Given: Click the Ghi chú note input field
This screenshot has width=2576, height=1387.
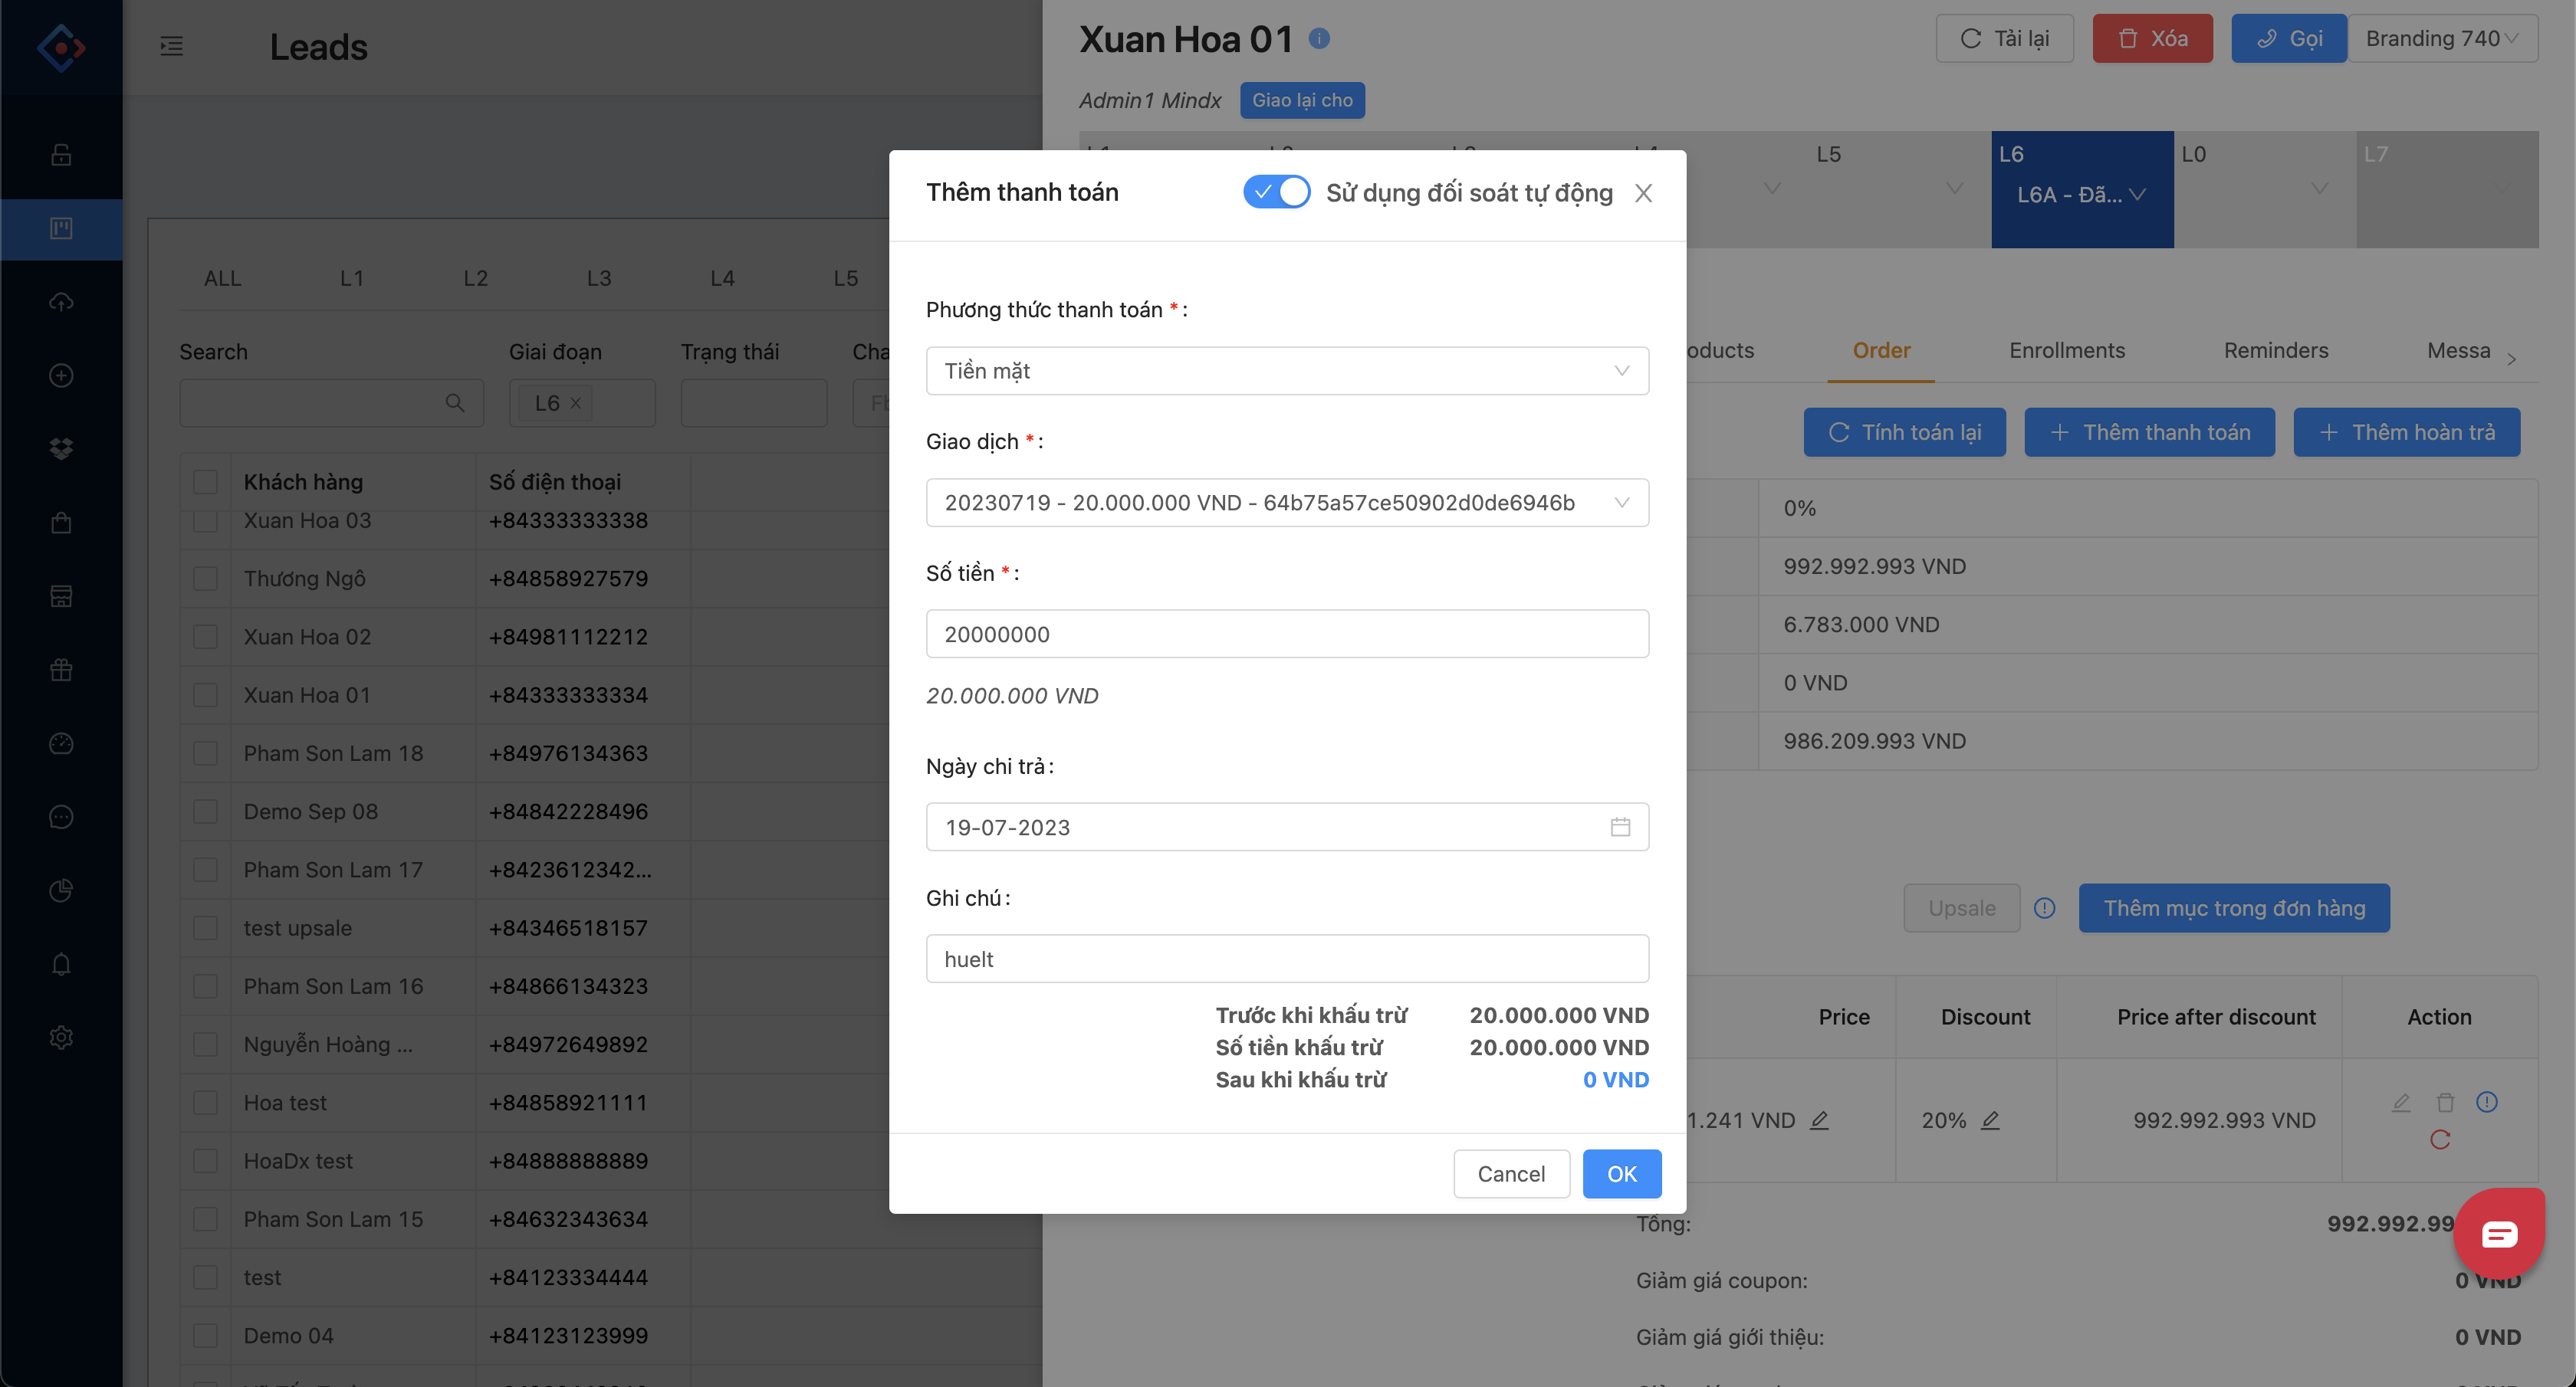Looking at the screenshot, I should click(x=1286, y=959).
